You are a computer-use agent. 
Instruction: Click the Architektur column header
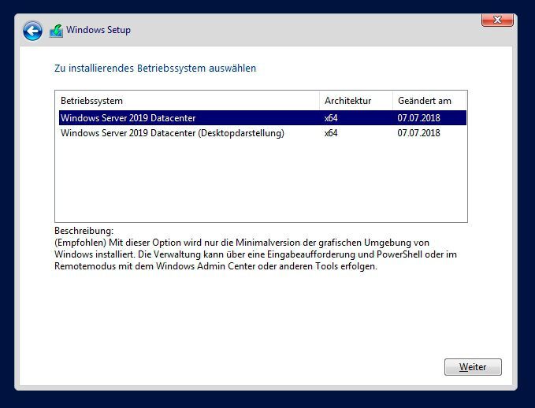356,101
